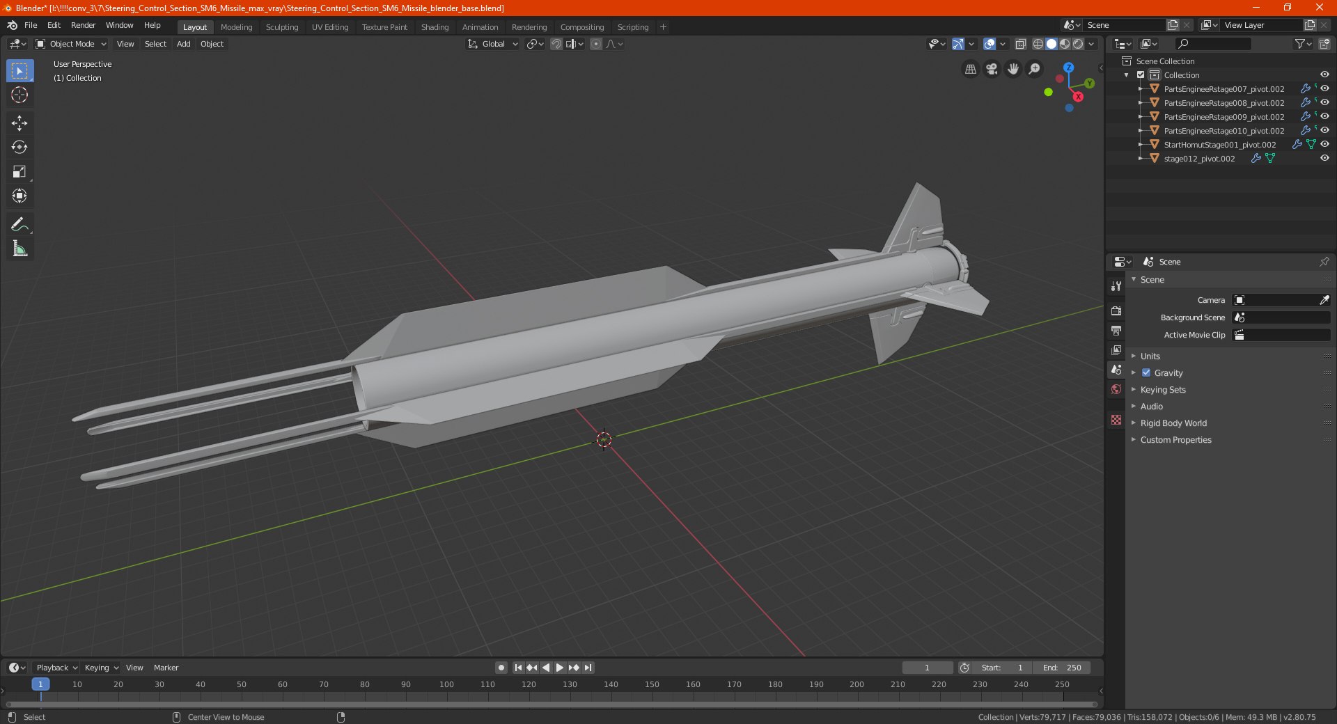
Task: Select the Scale tool
Action: pyautogui.click(x=19, y=171)
